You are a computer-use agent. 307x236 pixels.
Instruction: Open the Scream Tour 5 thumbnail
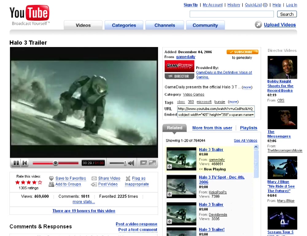click(282, 218)
